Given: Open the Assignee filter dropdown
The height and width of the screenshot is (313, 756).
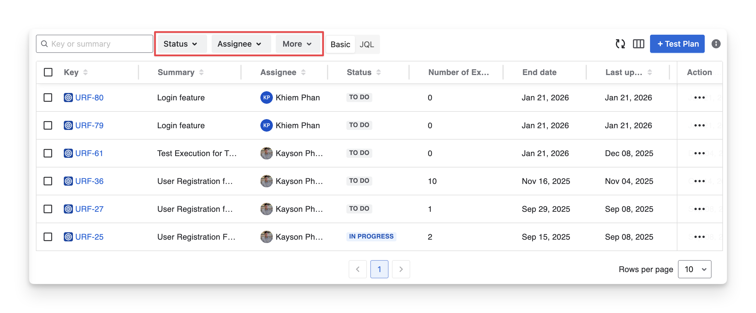Looking at the screenshot, I should [240, 44].
